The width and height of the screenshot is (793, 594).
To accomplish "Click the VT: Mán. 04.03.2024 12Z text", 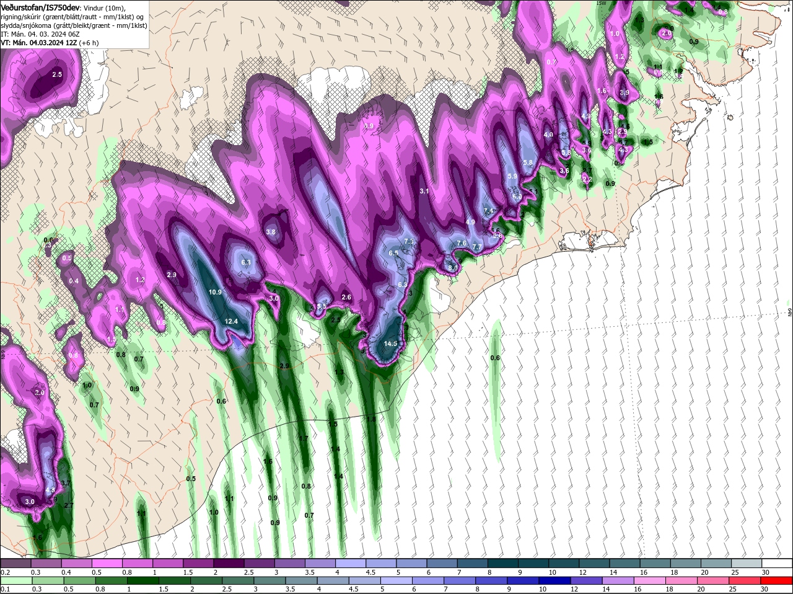I will point(39,43).
